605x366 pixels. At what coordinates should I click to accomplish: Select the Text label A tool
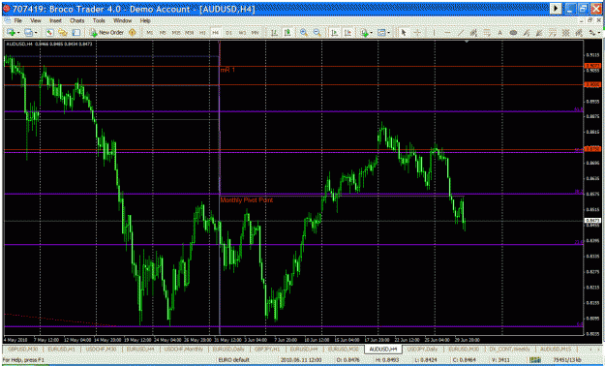[x=500, y=33]
